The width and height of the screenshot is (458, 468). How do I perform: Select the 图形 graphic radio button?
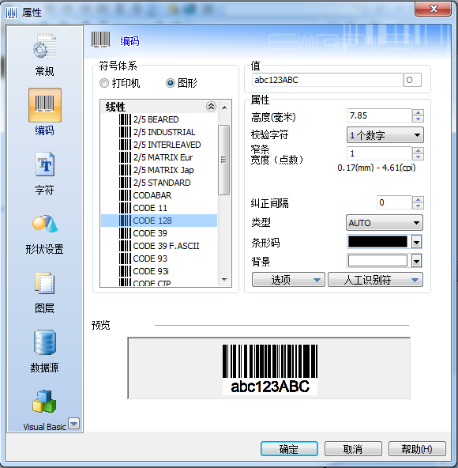(171, 83)
